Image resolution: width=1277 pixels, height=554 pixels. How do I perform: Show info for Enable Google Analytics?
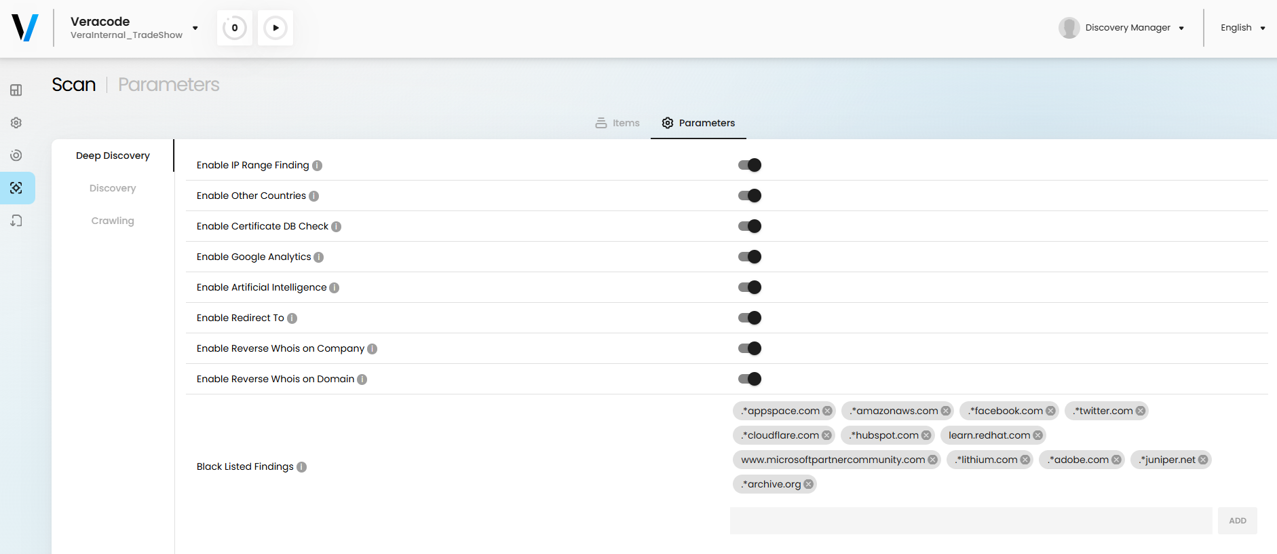pyautogui.click(x=319, y=257)
